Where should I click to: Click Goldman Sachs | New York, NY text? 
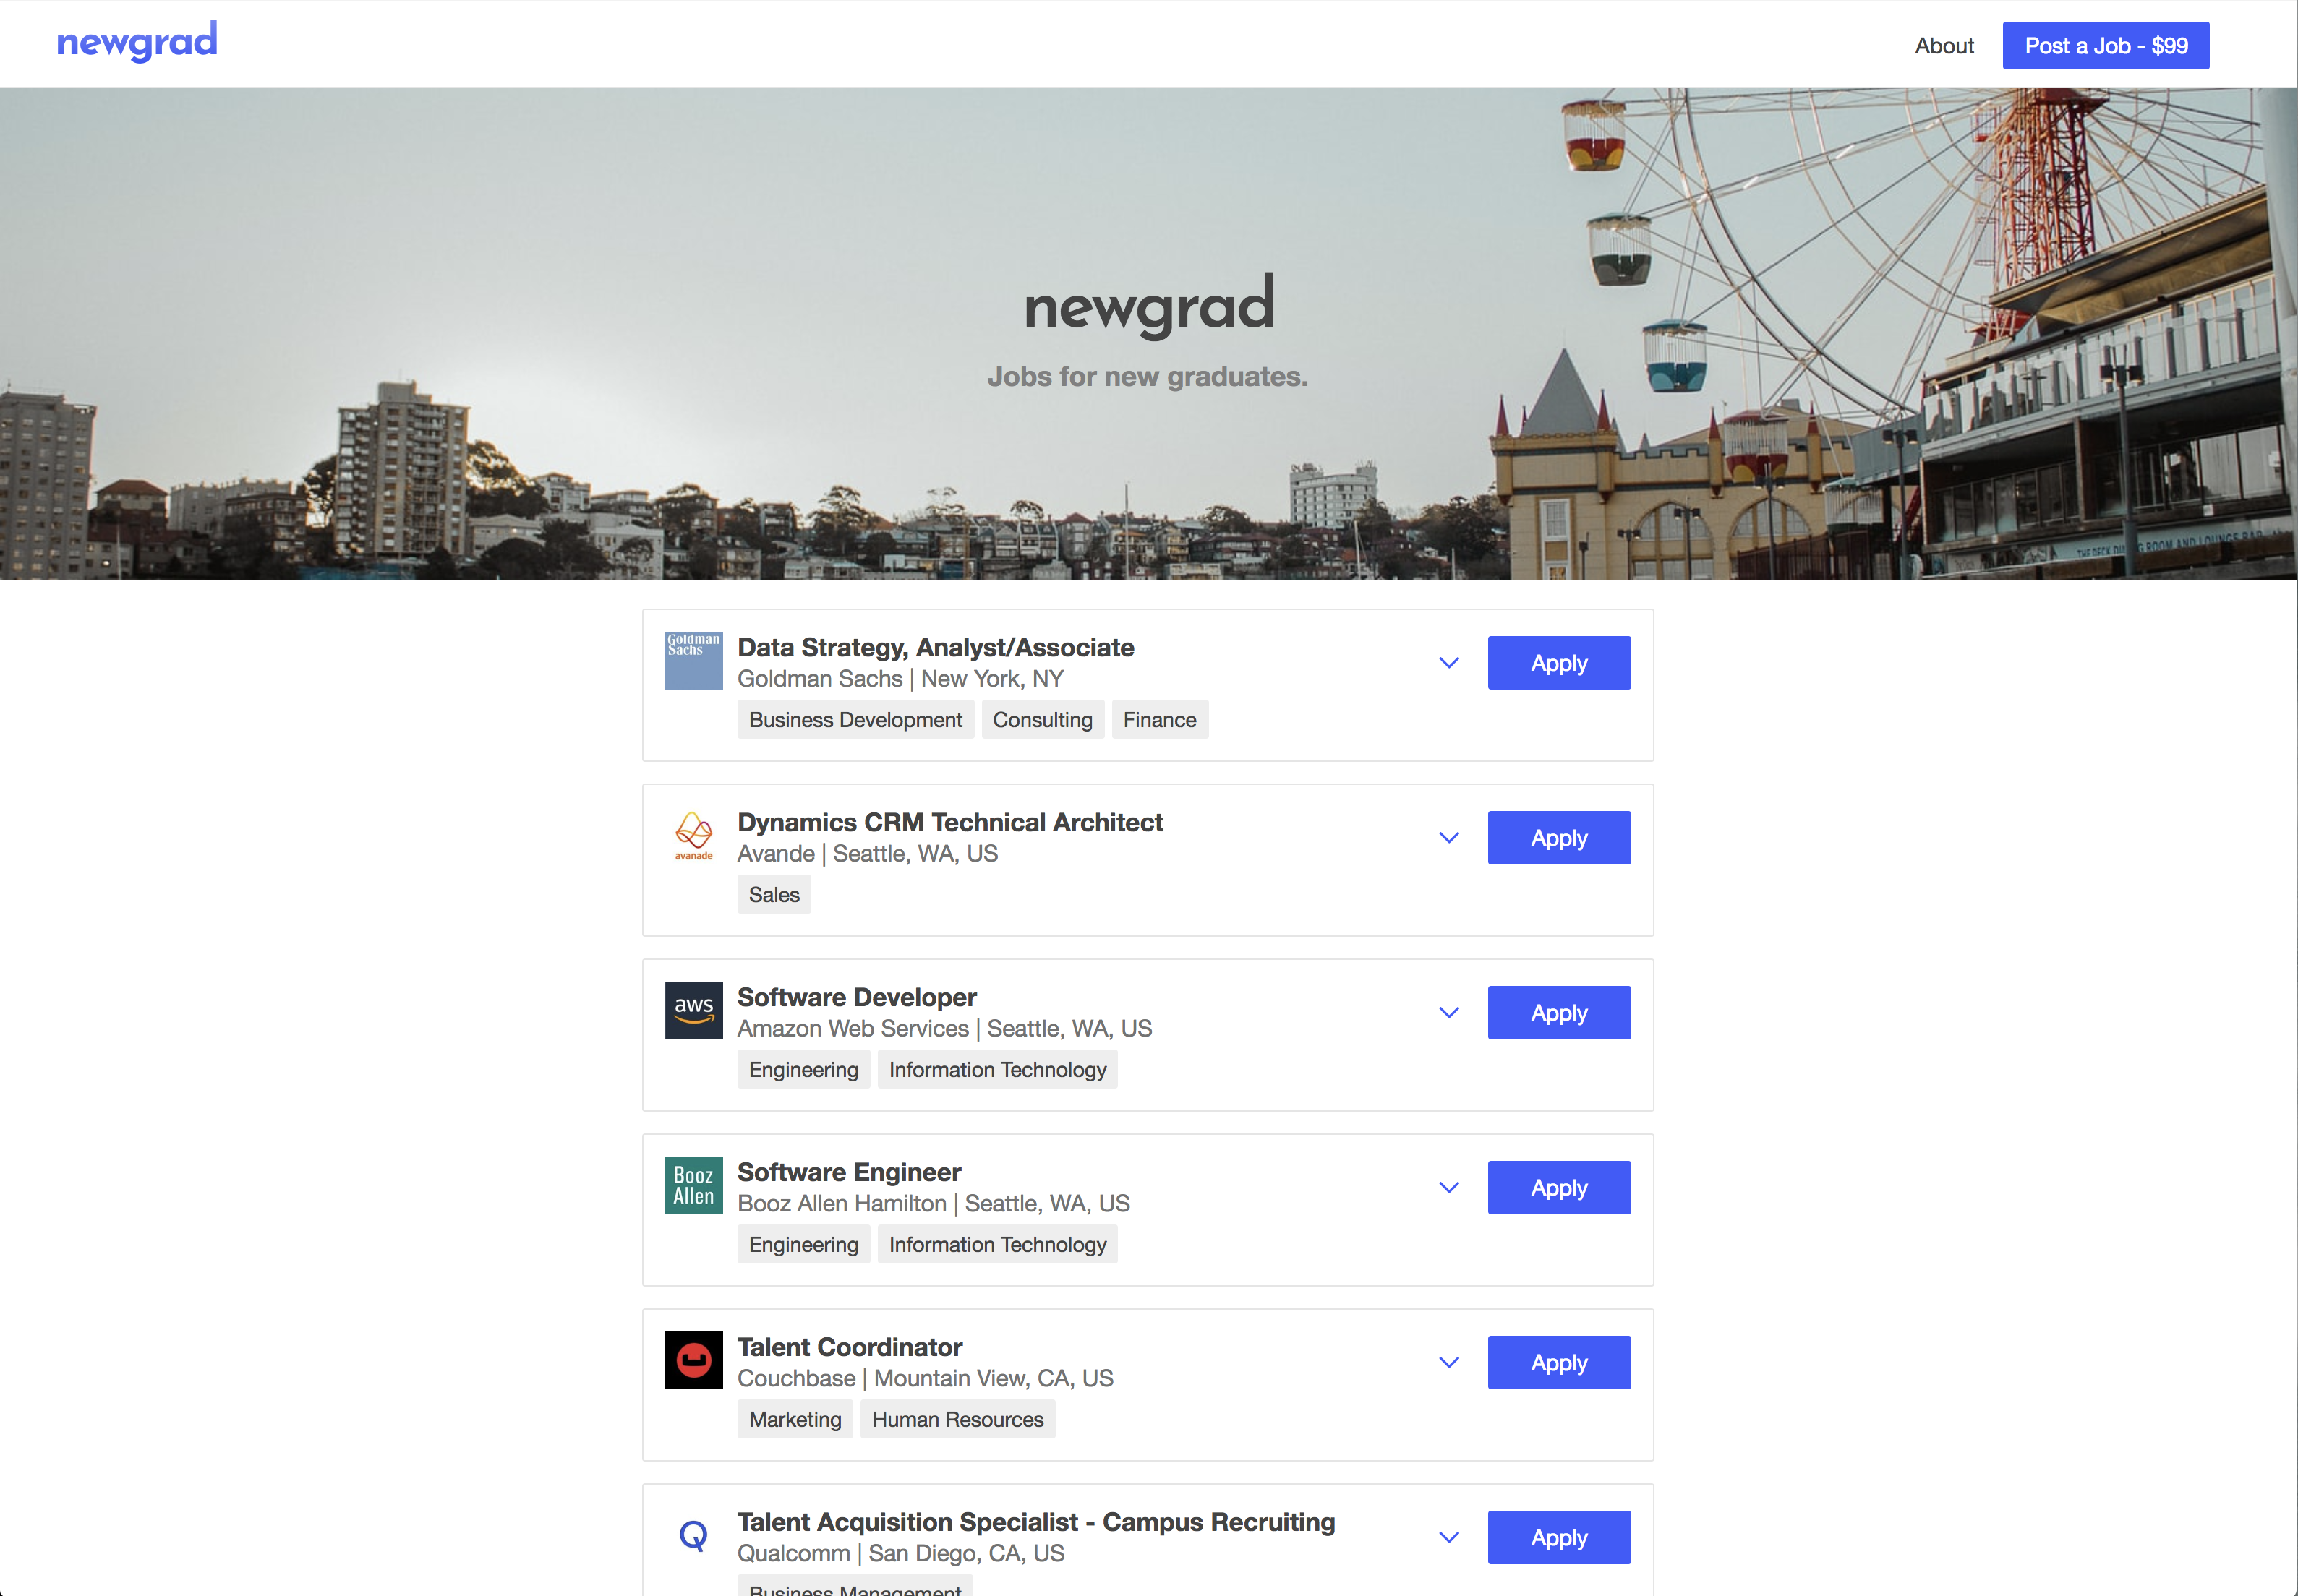click(900, 679)
